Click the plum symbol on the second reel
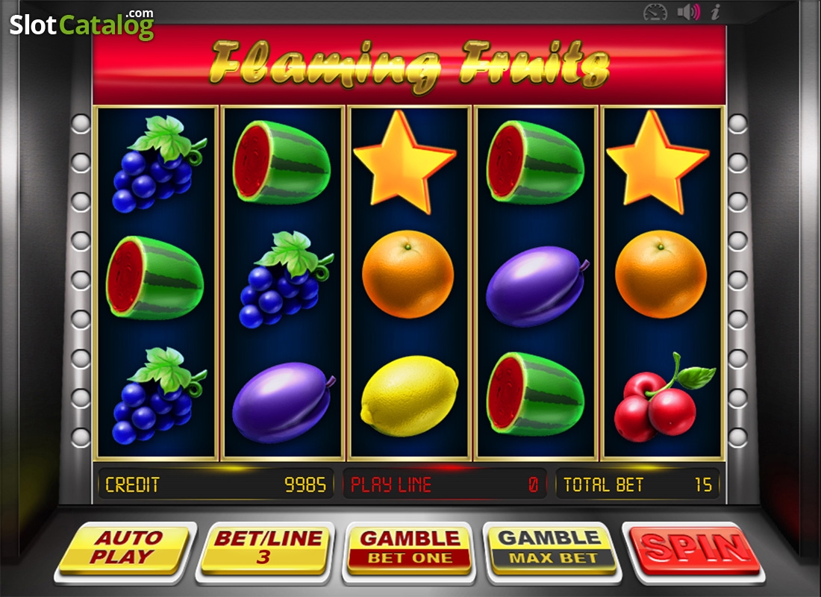The height and width of the screenshot is (597, 821). 284,402
